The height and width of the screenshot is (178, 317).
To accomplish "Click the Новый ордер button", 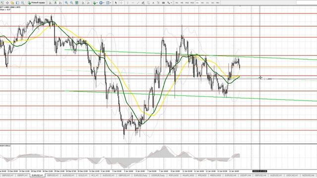I will [36, 3].
